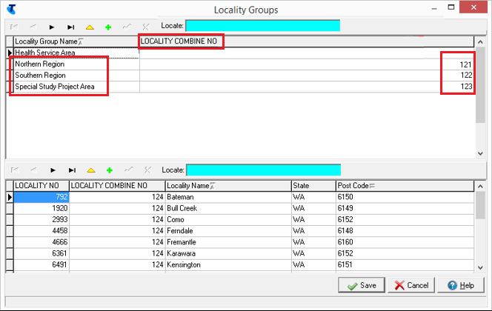Maximize the Locality Groups window
Viewport: 492px width, 311px height.
pos(451,7)
